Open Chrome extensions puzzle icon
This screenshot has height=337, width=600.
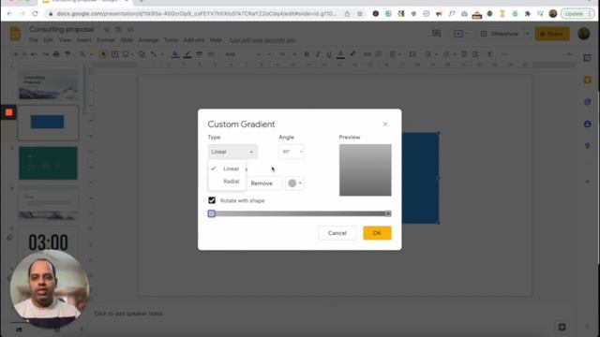tap(527, 14)
